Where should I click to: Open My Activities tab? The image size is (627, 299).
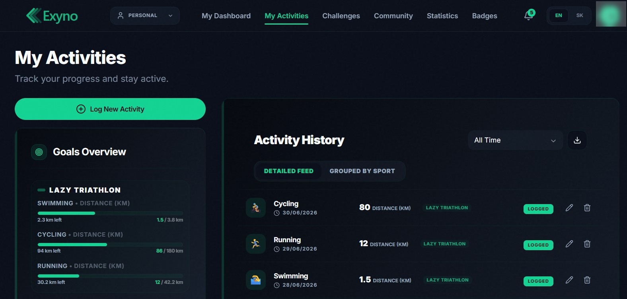click(x=286, y=16)
